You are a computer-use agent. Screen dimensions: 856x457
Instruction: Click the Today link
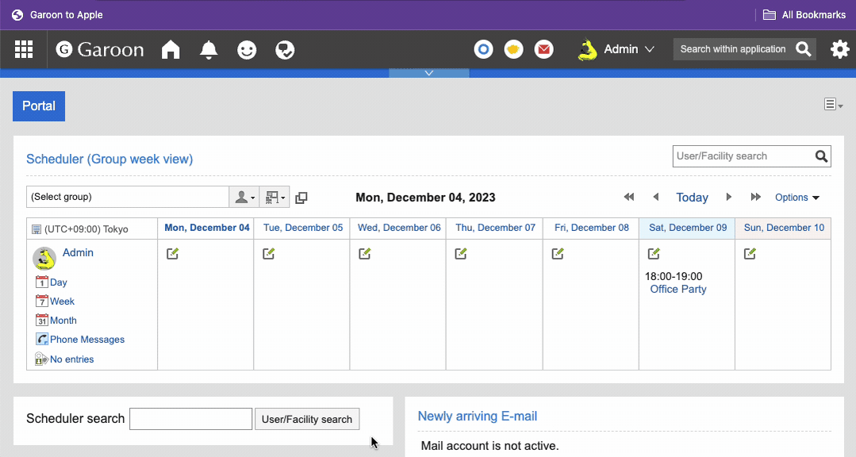coord(692,198)
